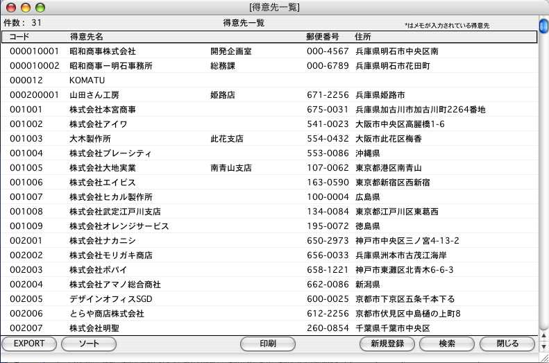
Task: Click the 得意先名 column header
Action: point(86,36)
